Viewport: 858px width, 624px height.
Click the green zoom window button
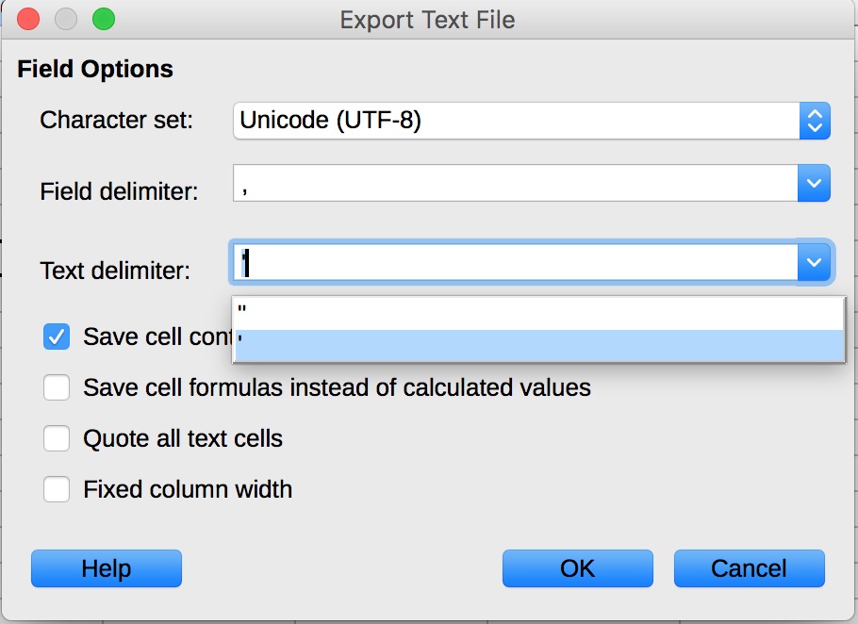click(x=104, y=18)
